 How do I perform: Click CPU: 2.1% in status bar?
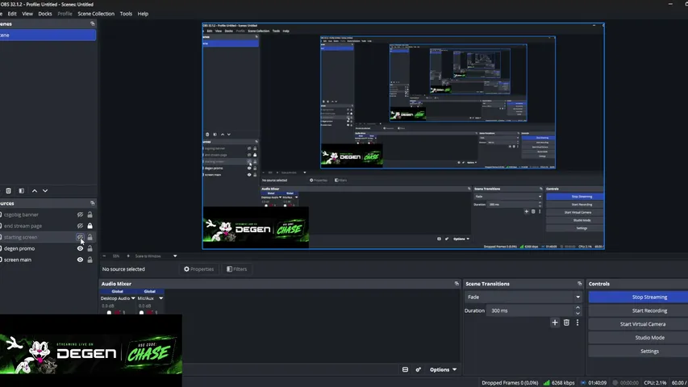pos(655,383)
